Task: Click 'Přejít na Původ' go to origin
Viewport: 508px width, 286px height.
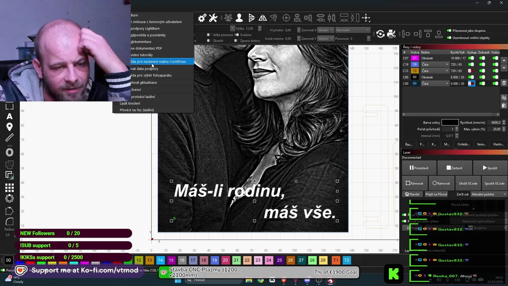Action: click(x=436, y=194)
